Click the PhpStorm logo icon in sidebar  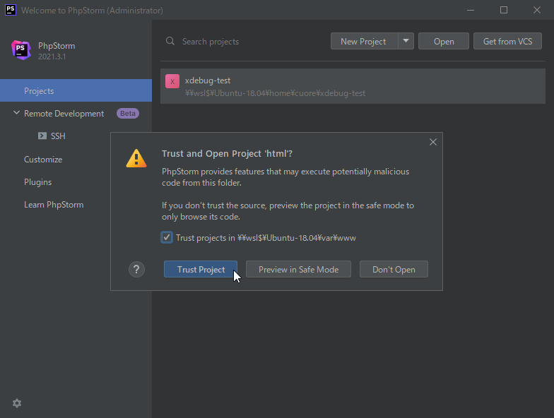21,50
